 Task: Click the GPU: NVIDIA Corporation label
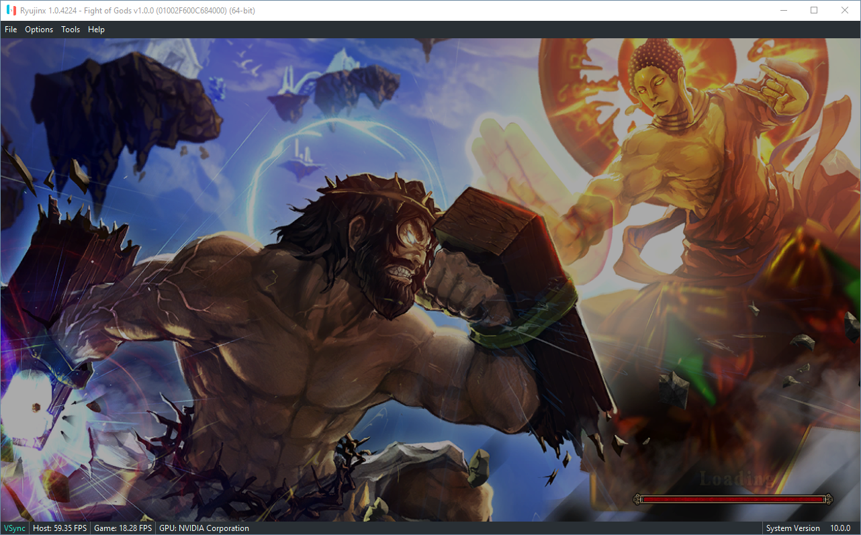(x=204, y=528)
